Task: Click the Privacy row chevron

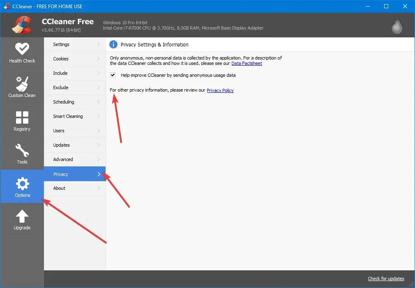Action: 99,174
